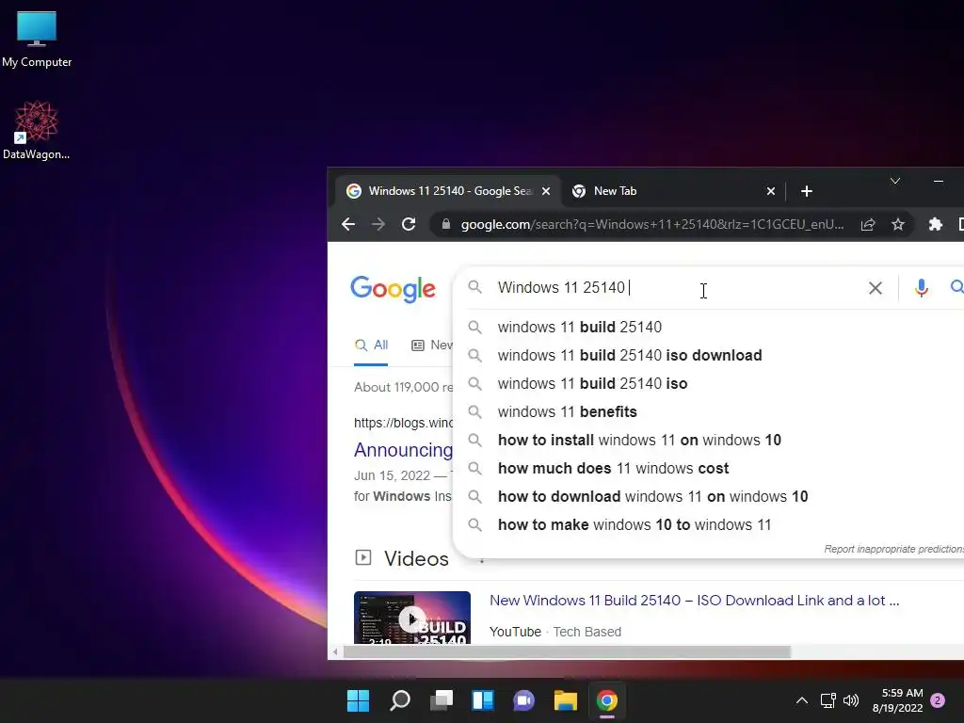Viewport: 964px width, 723px height.
Task: Open taskbar Search magnifier
Action: point(399,700)
